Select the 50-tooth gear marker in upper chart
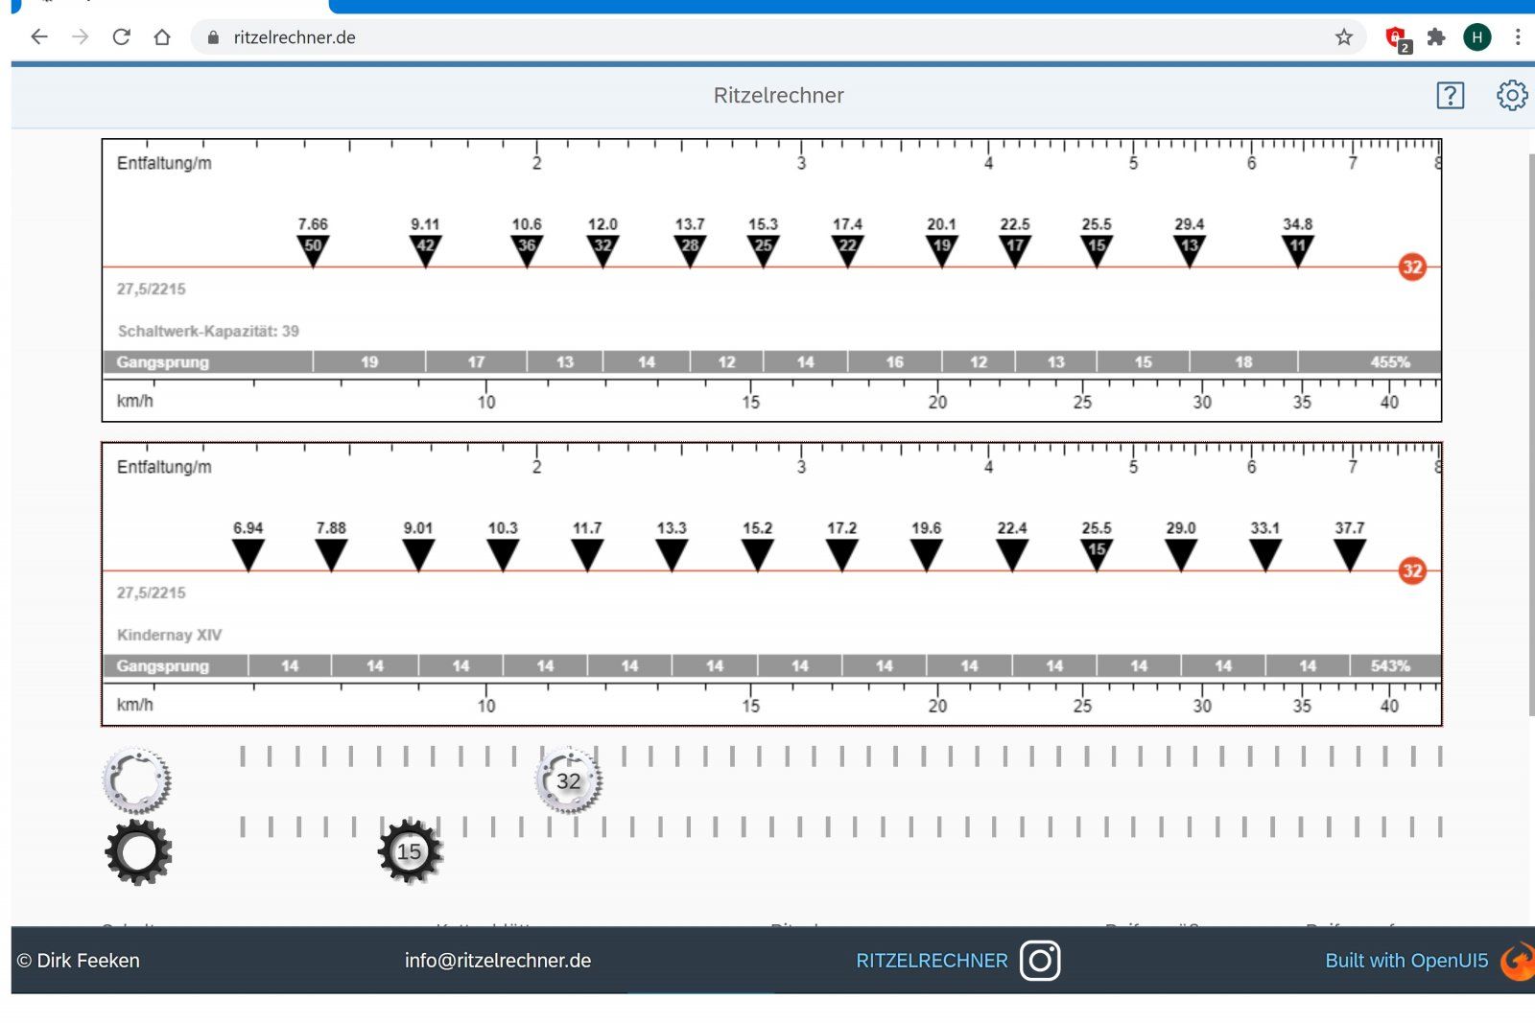1535x1023 pixels. point(313,249)
